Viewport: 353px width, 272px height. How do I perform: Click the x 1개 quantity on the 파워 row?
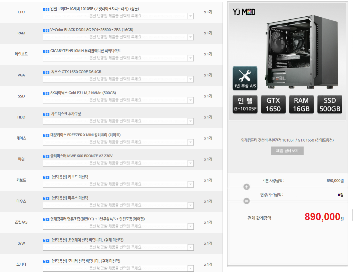tap(208, 159)
